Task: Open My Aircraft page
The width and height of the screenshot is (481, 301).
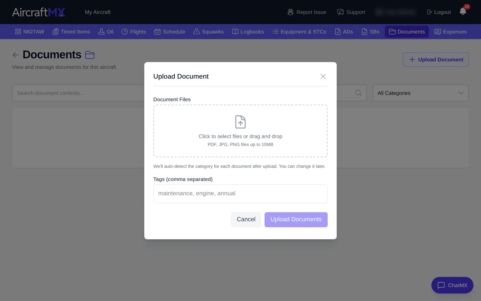Action: [98, 12]
